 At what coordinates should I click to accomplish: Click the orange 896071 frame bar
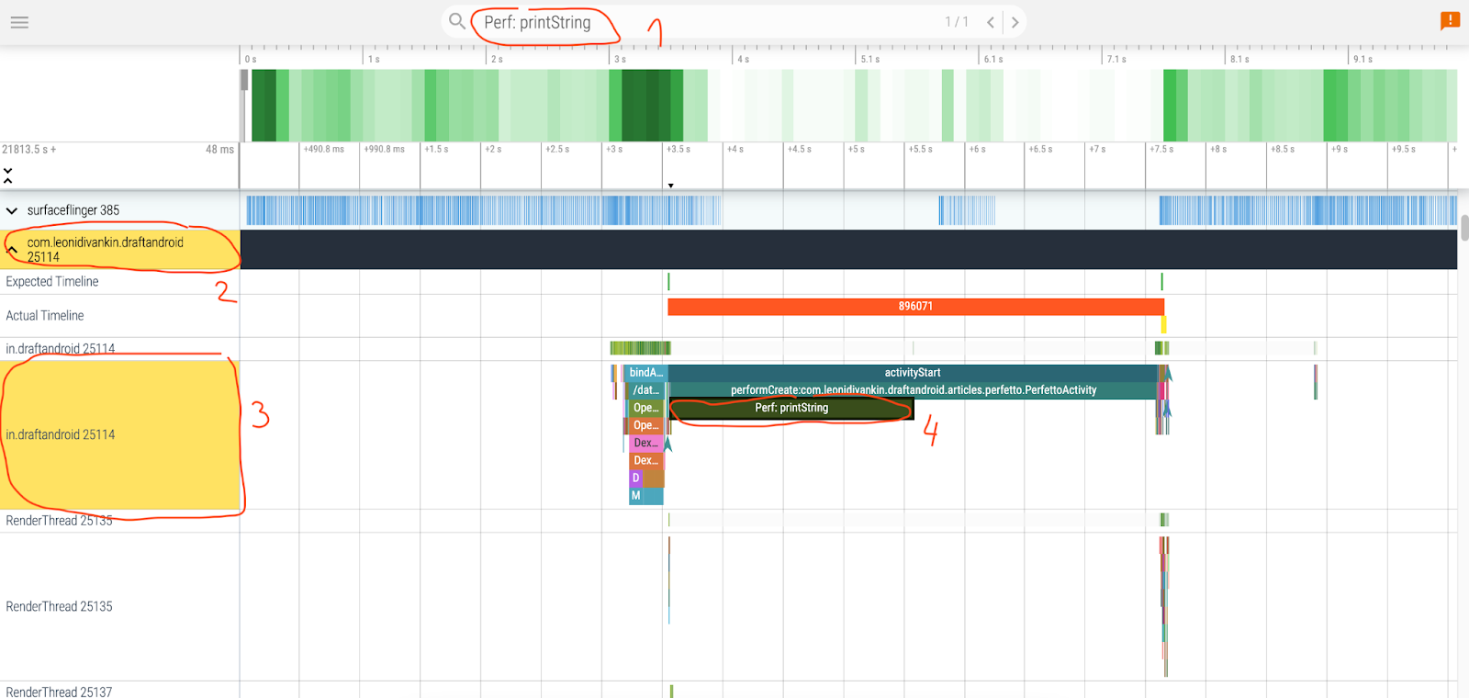914,307
